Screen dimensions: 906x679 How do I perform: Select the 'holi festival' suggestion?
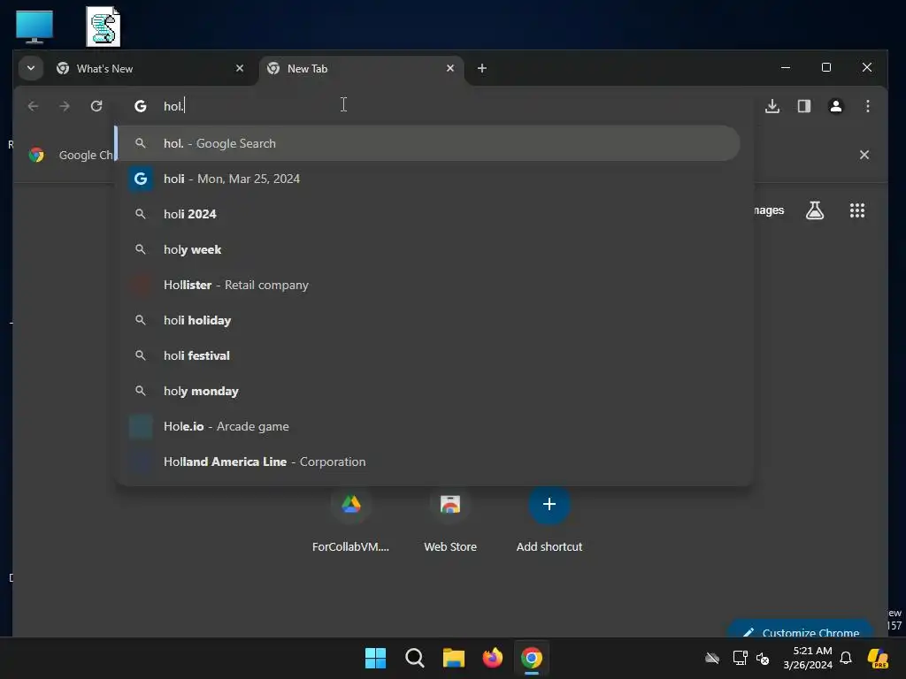coord(427,355)
